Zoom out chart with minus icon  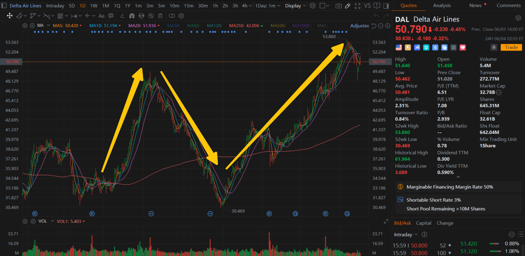pos(381,26)
